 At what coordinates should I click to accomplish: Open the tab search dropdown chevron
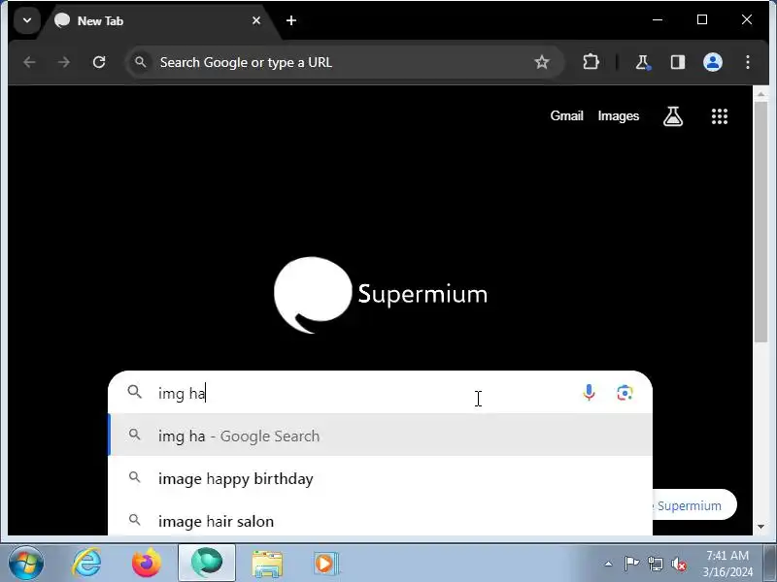click(x=27, y=20)
